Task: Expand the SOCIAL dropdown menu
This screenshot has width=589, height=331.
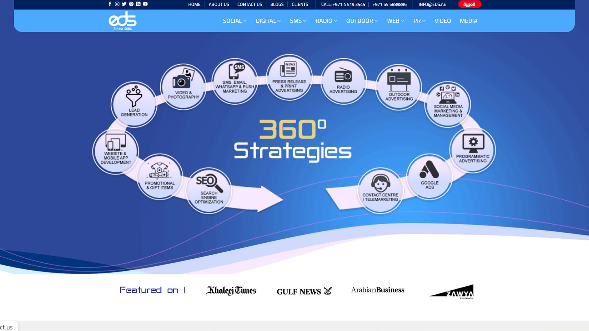Action: (235, 21)
